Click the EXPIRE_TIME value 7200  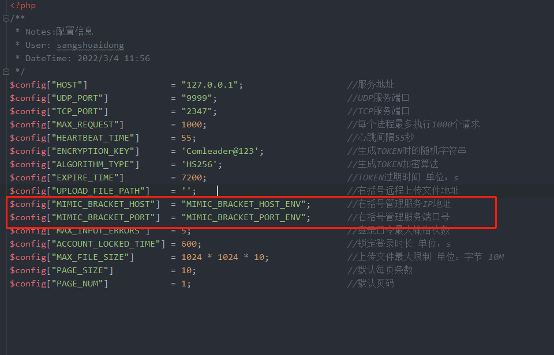click(x=192, y=177)
